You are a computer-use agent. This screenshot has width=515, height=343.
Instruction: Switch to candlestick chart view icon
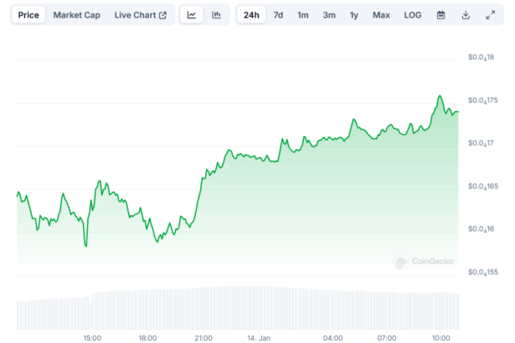click(x=216, y=15)
